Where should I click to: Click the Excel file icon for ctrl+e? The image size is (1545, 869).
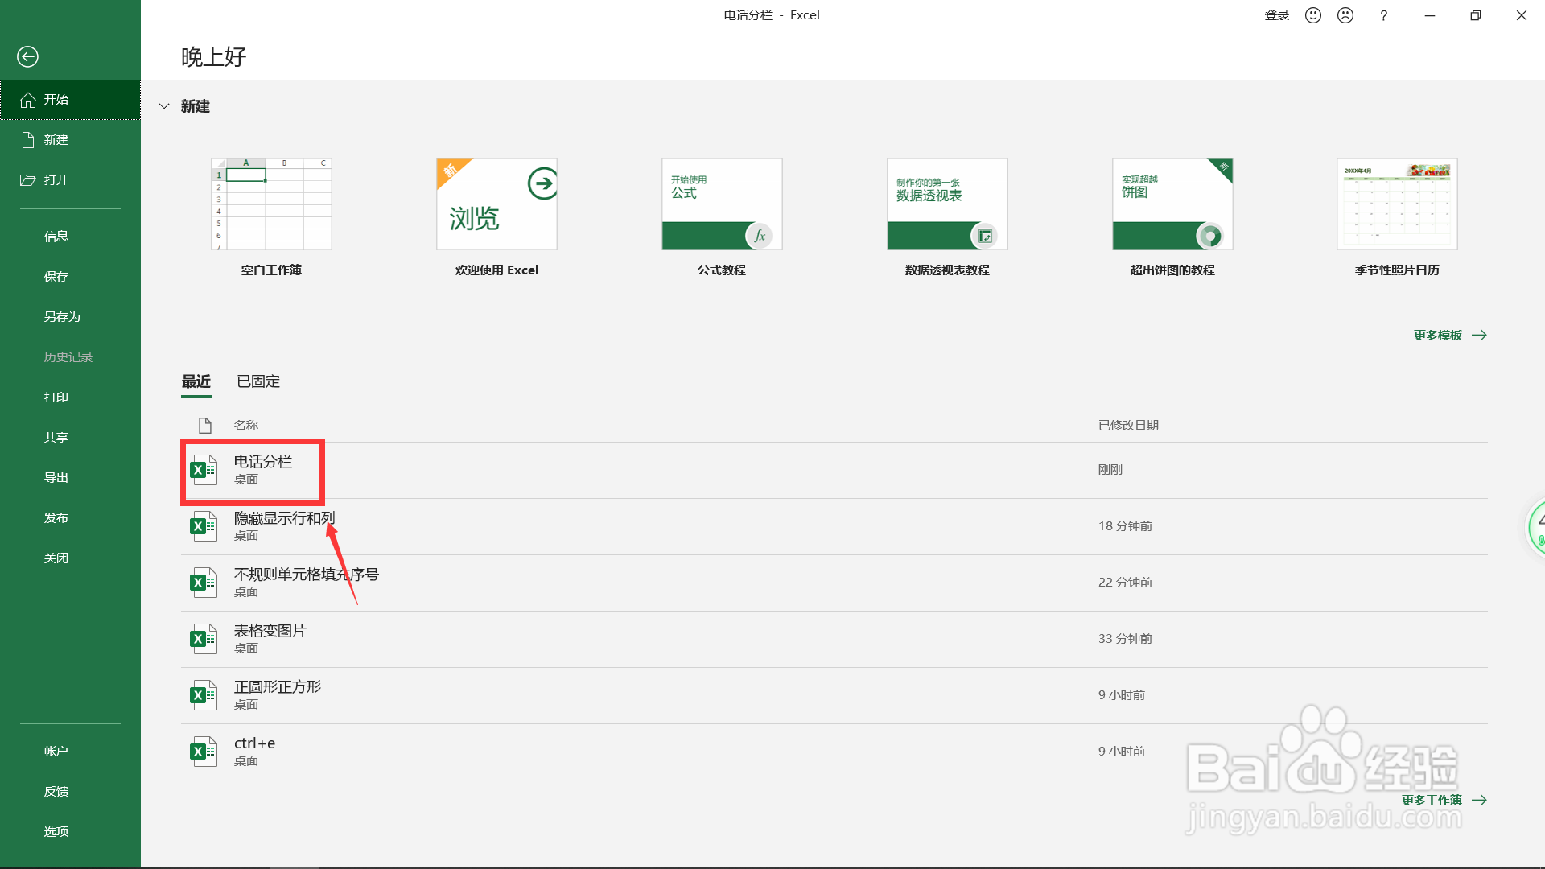[x=204, y=752]
